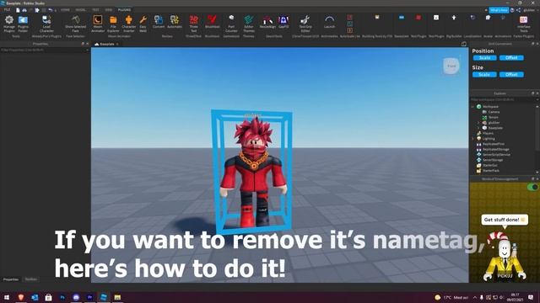This screenshot has height=303, width=540.
Task: Click the Size Scale button
Action: click(x=484, y=75)
